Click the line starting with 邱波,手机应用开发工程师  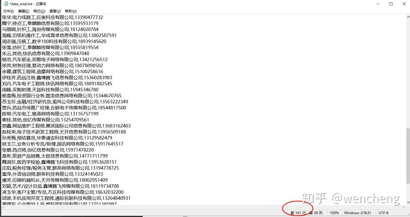(66, 198)
